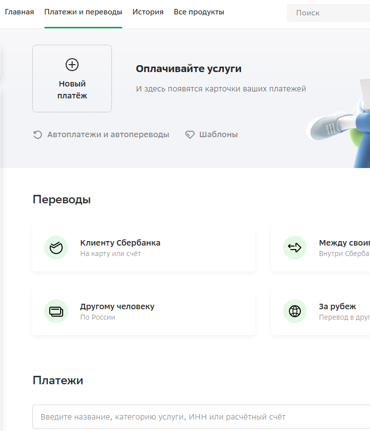Click the between-own-accounts arrows icon
The width and height of the screenshot is (370, 431).
[x=295, y=248]
